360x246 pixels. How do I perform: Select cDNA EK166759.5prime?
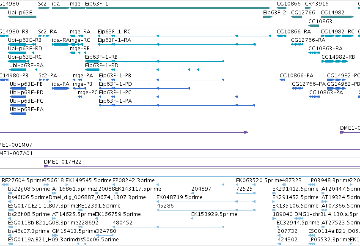(x=118, y=214)
